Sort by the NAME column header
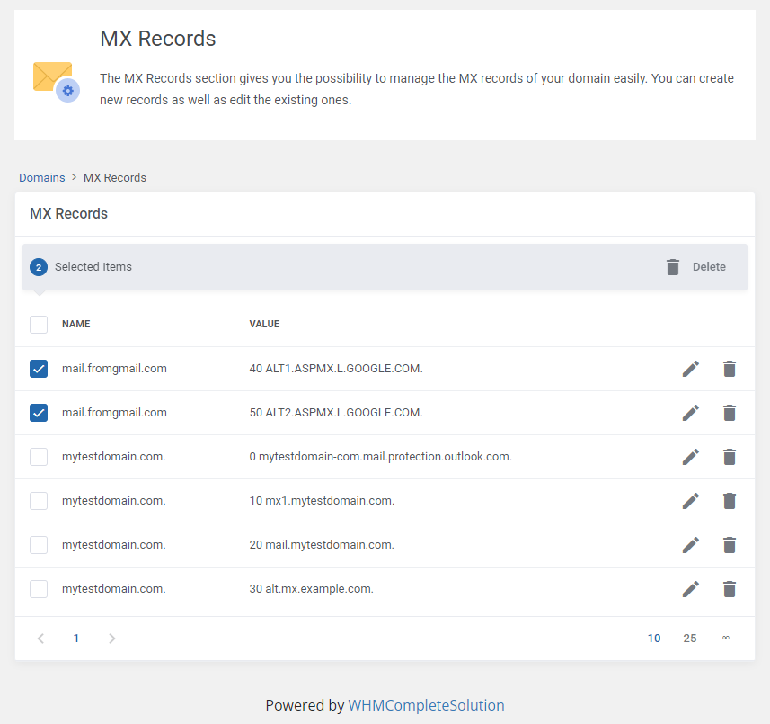 pyautogui.click(x=76, y=324)
